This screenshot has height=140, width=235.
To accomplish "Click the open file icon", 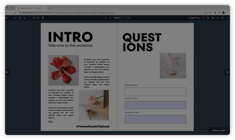I will click(208, 18).
